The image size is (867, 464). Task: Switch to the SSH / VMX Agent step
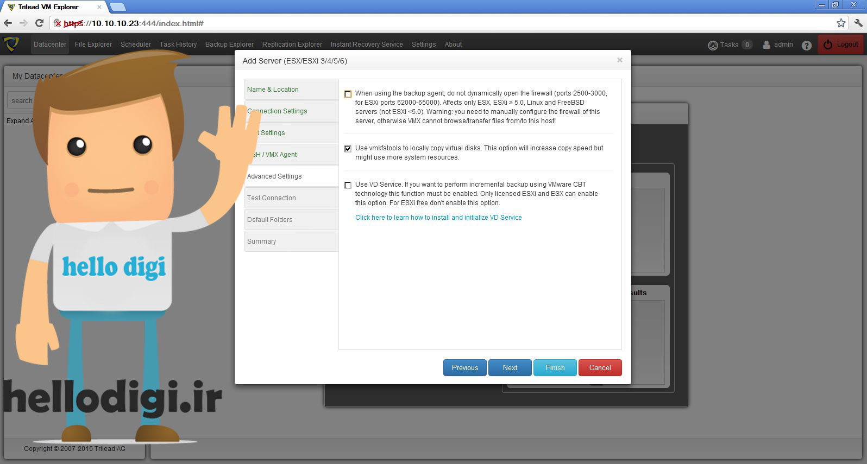coord(291,155)
